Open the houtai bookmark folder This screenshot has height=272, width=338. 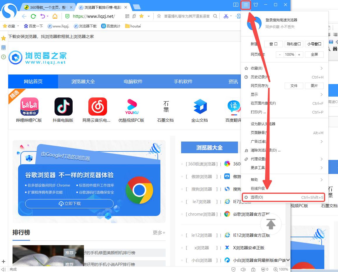133,26
